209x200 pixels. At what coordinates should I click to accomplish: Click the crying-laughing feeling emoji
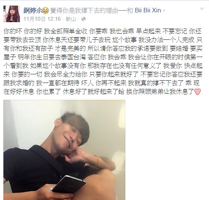45,11
